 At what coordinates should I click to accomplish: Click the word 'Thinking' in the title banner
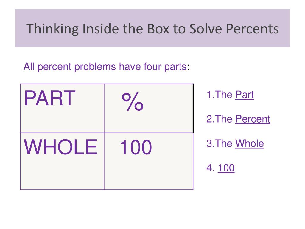point(52,29)
